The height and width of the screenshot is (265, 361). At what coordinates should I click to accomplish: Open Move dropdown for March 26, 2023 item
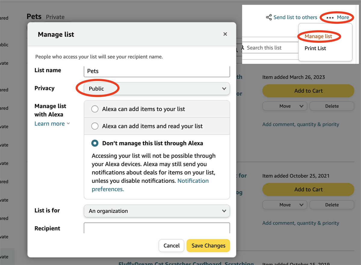click(x=285, y=106)
